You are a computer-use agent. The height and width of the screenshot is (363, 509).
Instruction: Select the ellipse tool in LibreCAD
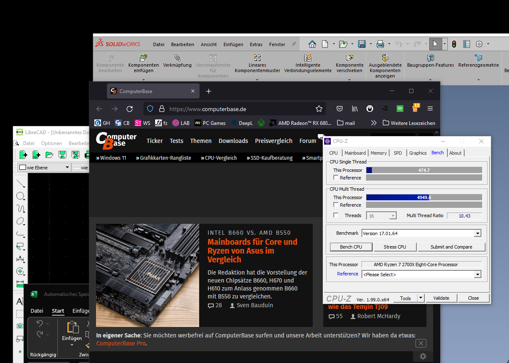(x=20, y=221)
